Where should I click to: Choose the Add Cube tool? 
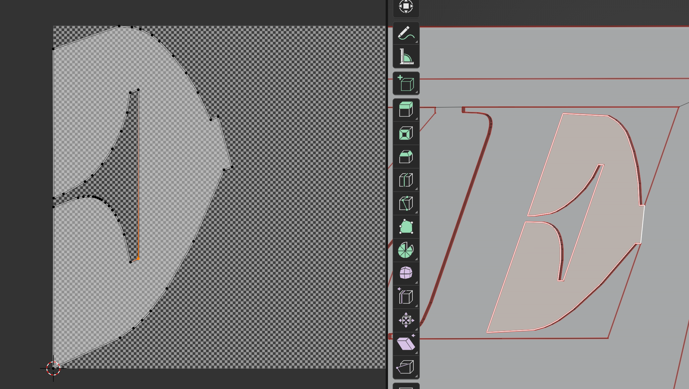[406, 83]
